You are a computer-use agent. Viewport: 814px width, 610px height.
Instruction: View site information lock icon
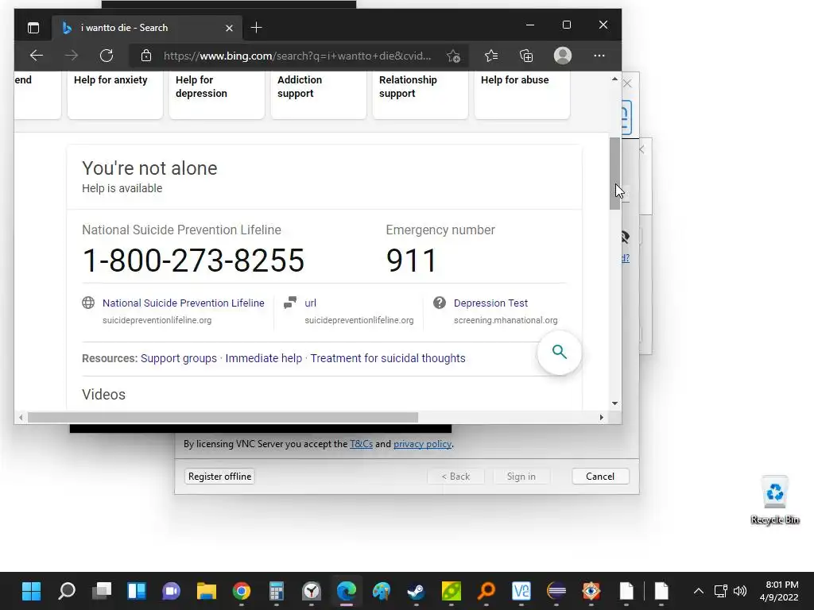146,56
